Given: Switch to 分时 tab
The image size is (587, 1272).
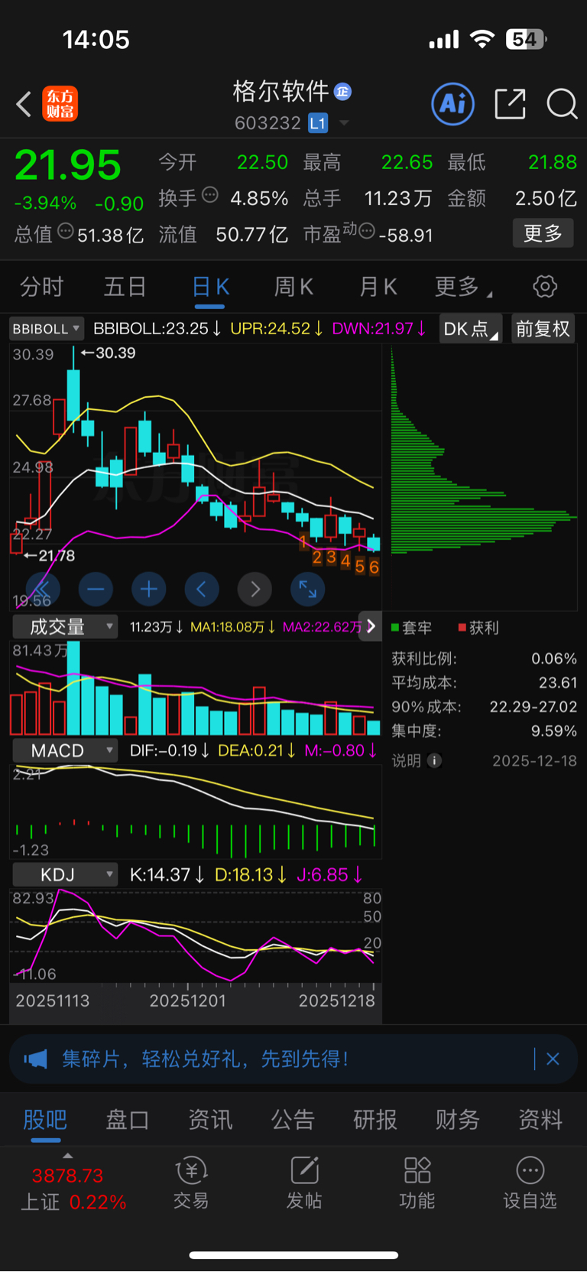Looking at the screenshot, I should pyautogui.click(x=41, y=287).
